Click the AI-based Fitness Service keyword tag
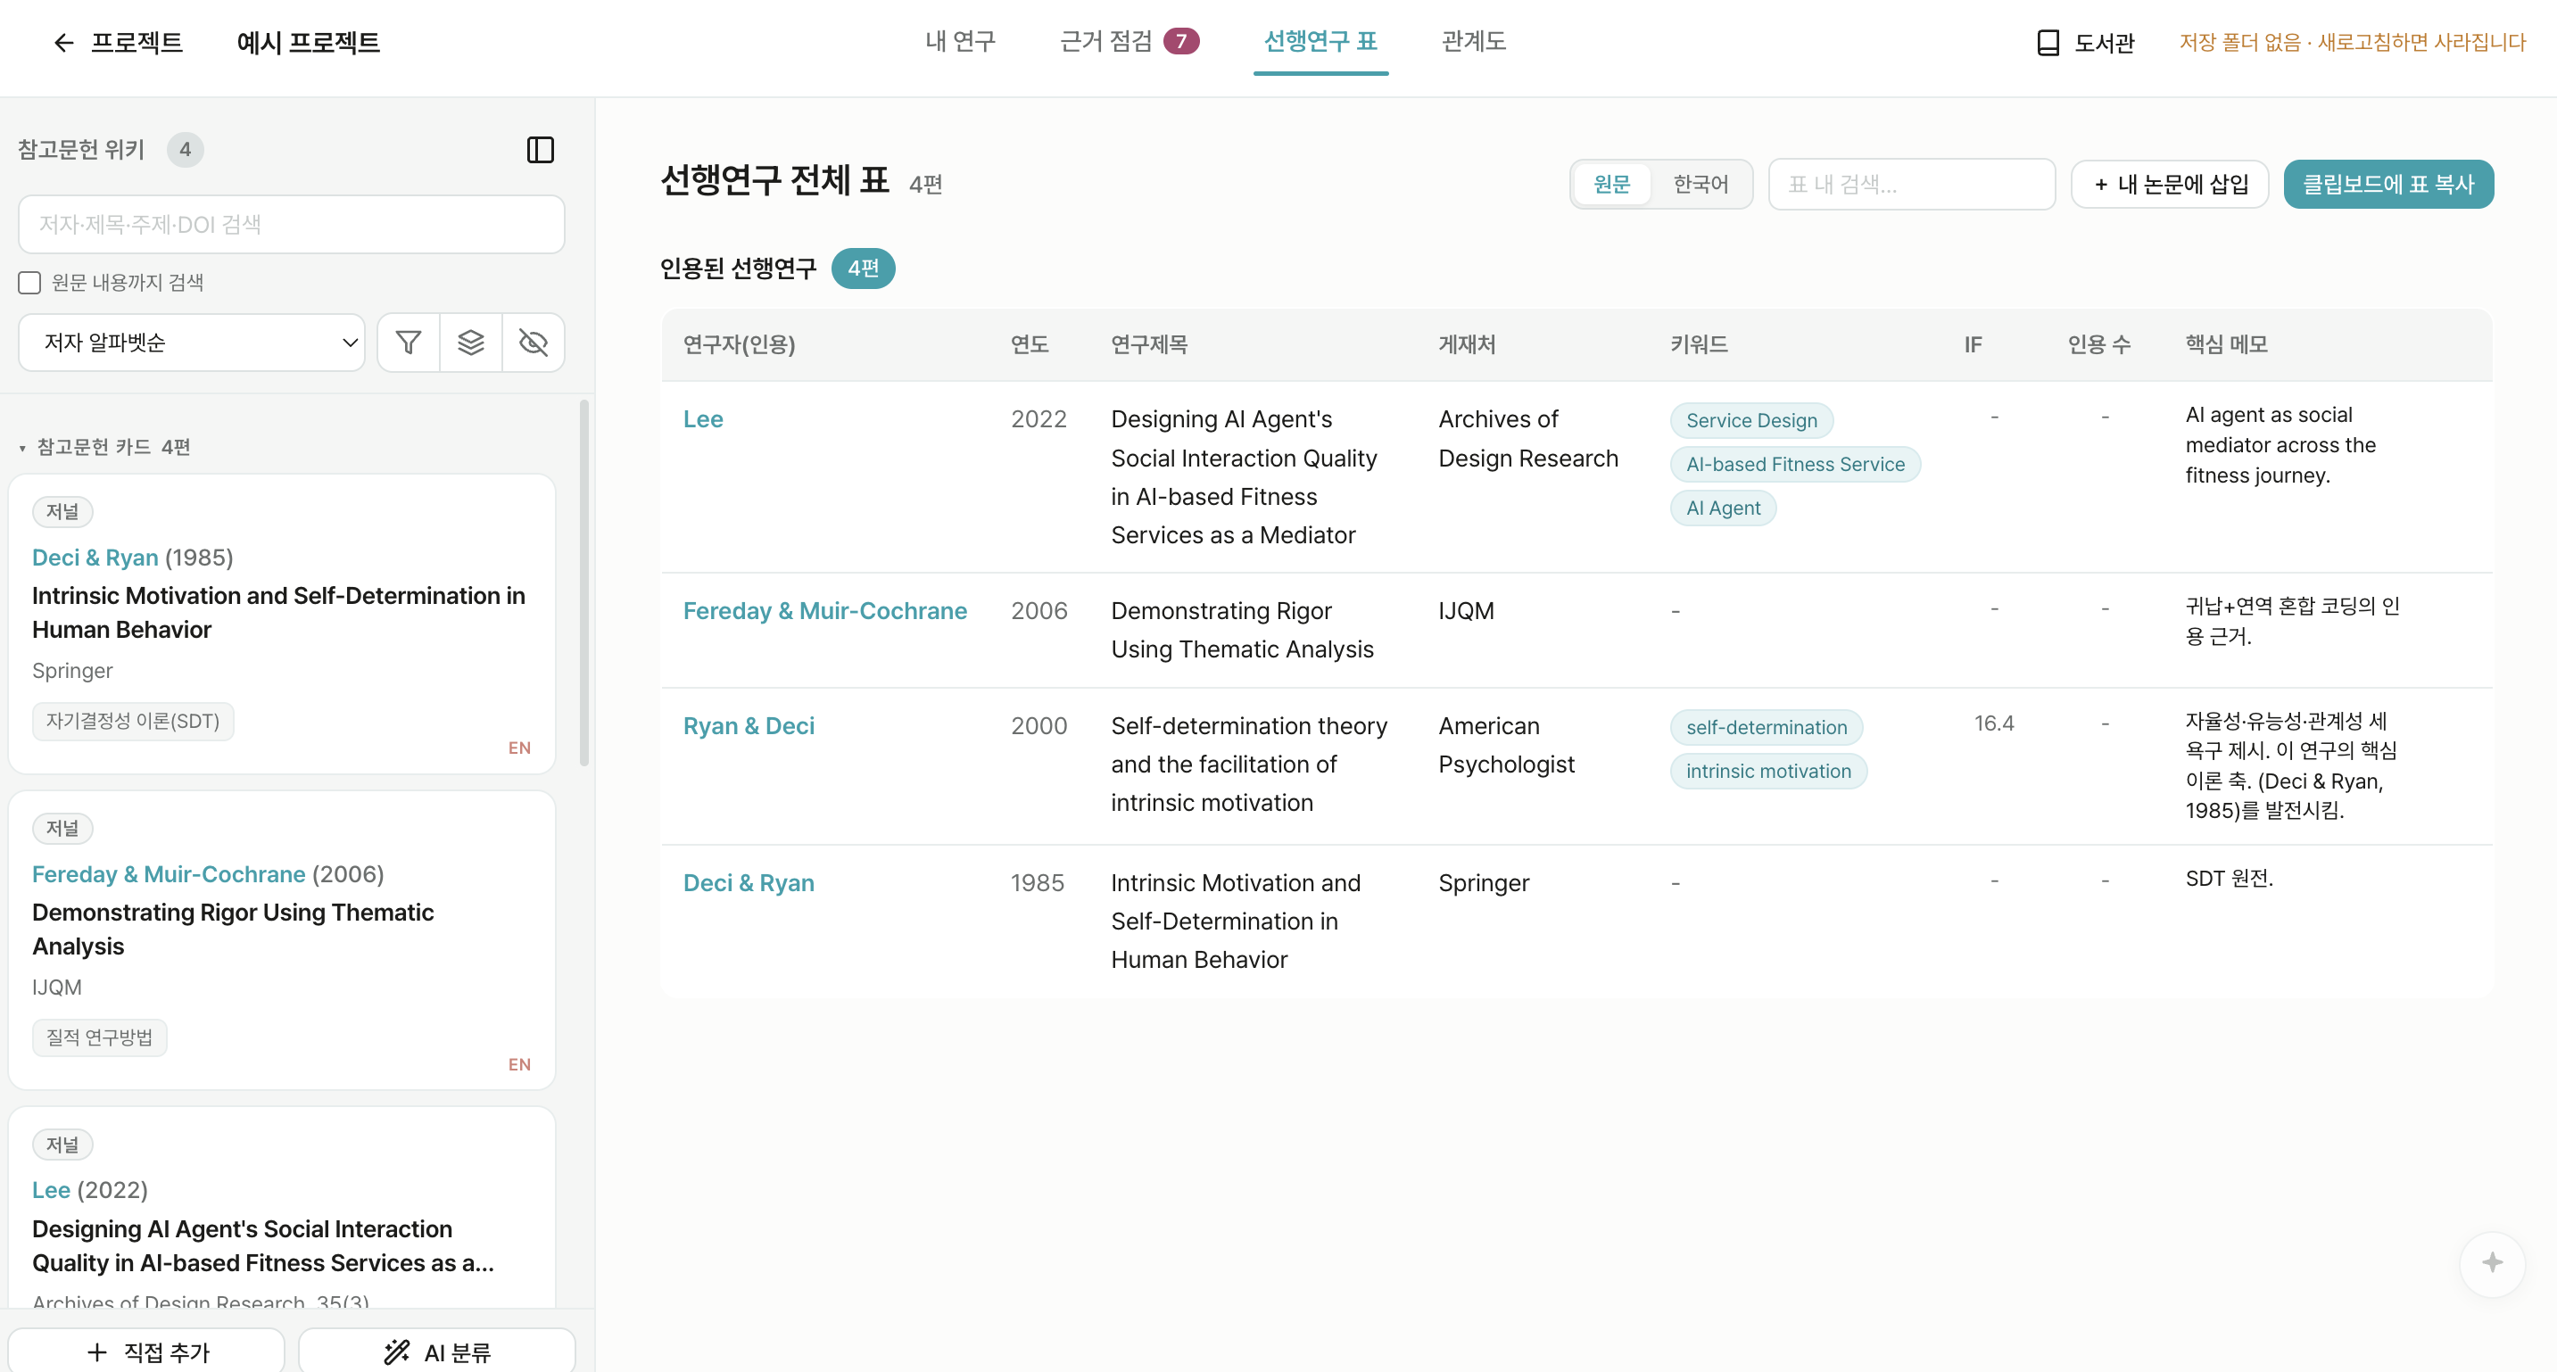This screenshot has height=1372, width=2557. pyautogui.click(x=1795, y=465)
